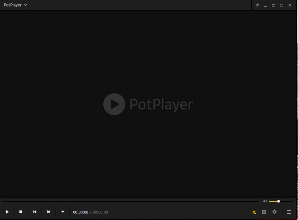
Task: Open the PotPlayer main menu dropdown
Action: pyautogui.click(x=15, y=5)
